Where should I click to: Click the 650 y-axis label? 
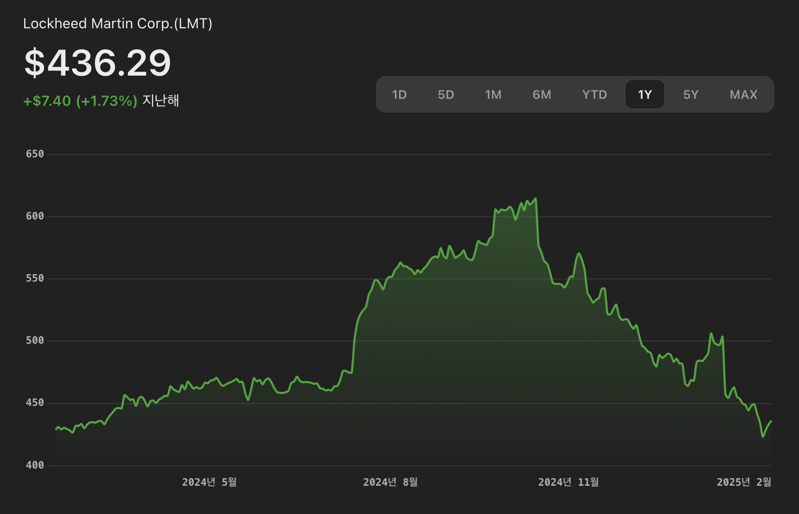(35, 154)
